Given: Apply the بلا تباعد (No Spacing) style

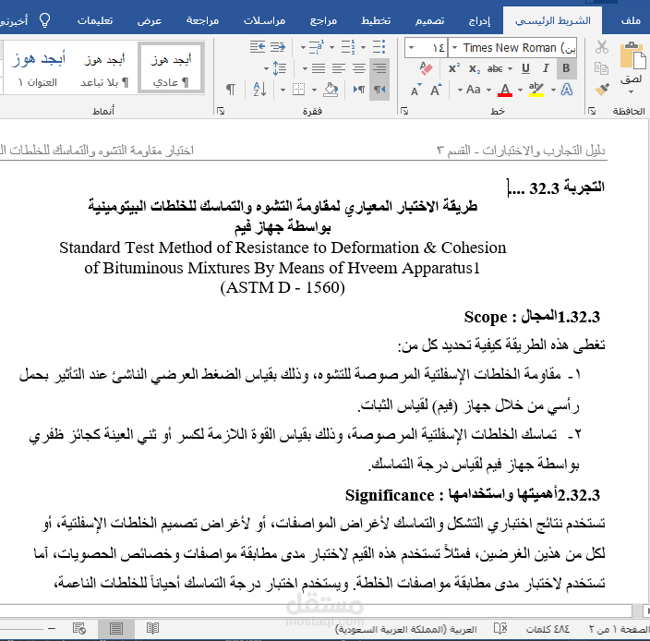Looking at the screenshot, I should coord(104,67).
